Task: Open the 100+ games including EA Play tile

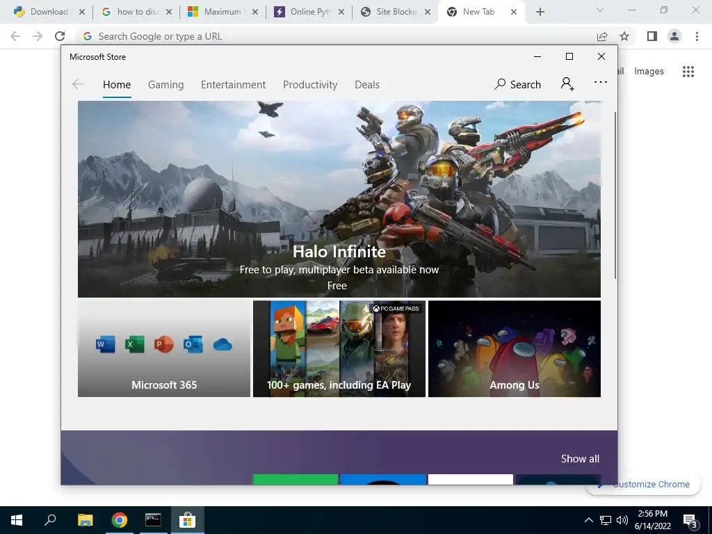Action: tap(339, 348)
